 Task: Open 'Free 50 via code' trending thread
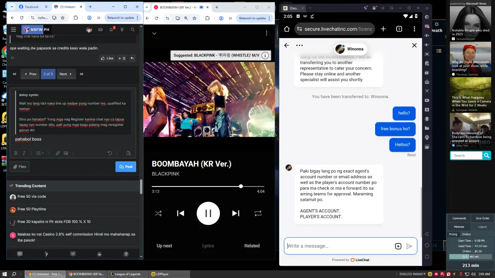click(x=32, y=197)
